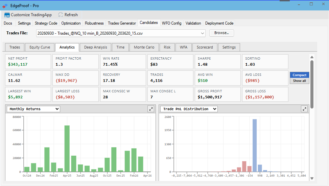The width and height of the screenshot is (329, 186).
Task: Expand the Trade PnL Distribution chart fullscreen
Action: pos(304,109)
